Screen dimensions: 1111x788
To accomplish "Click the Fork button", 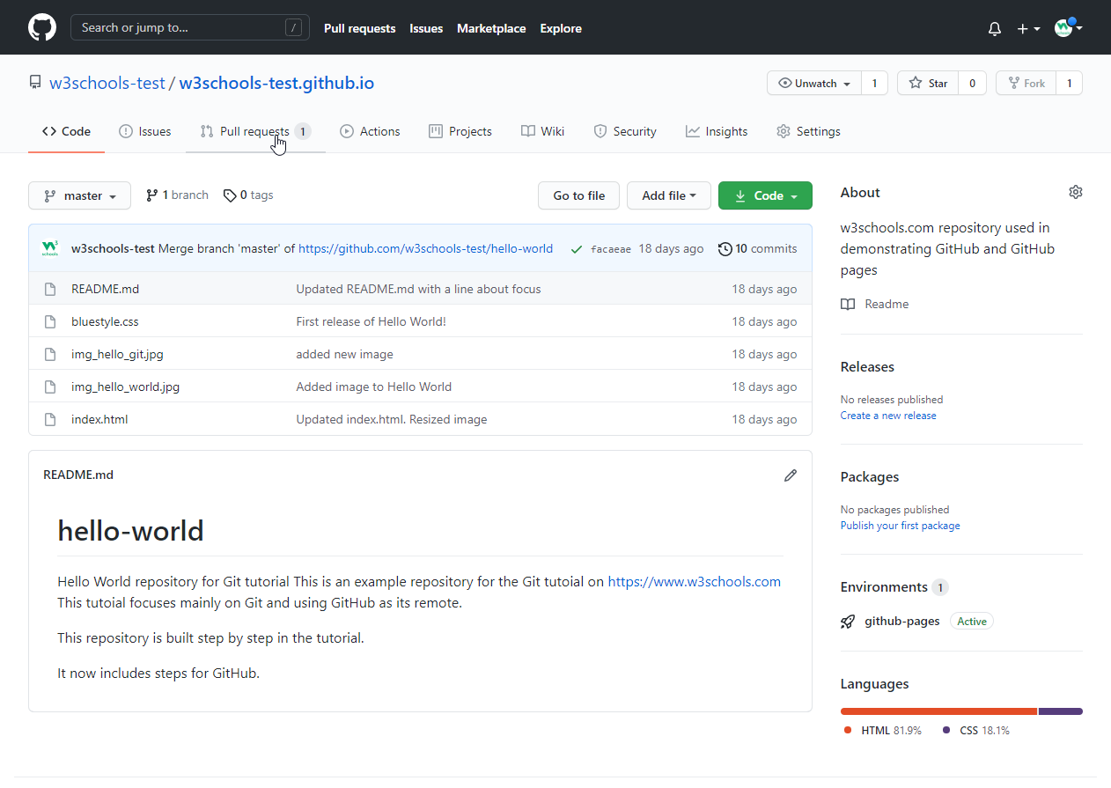I will (1026, 84).
